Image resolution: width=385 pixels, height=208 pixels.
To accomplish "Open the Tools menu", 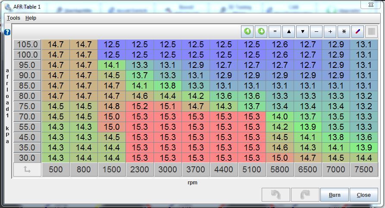I will 13,18.
